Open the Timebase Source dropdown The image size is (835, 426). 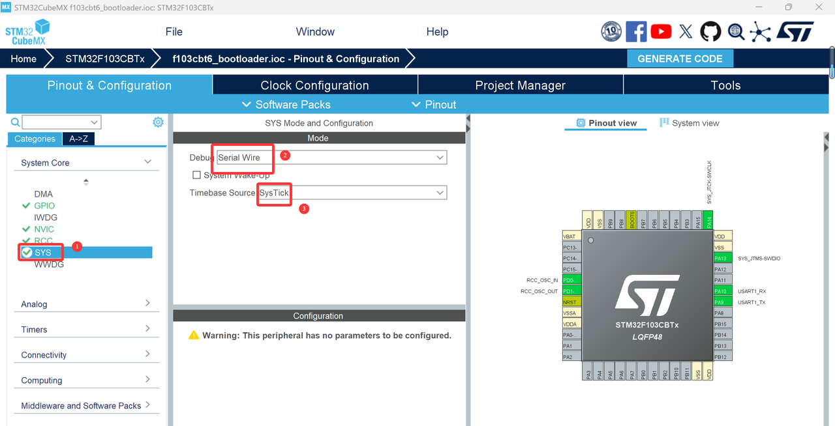coord(352,193)
